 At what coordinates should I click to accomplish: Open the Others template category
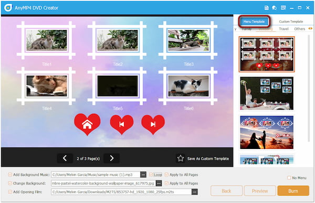(300, 29)
